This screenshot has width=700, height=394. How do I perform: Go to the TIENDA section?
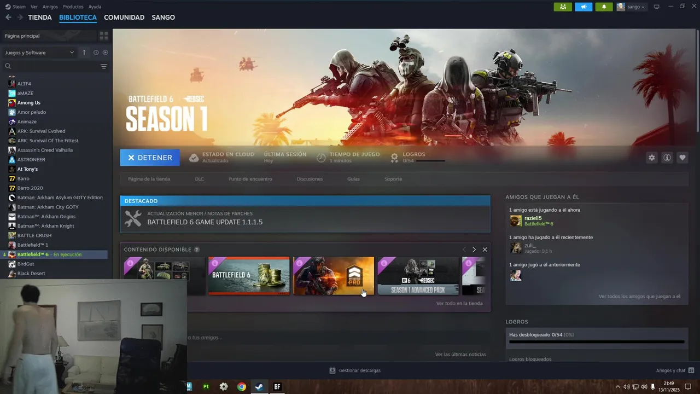pos(40,18)
